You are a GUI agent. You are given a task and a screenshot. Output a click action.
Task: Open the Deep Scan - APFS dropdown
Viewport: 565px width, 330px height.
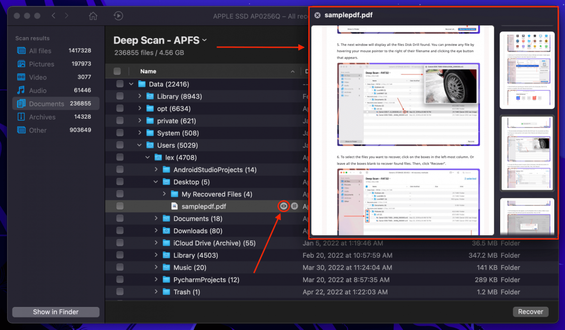click(x=205, y=40)
